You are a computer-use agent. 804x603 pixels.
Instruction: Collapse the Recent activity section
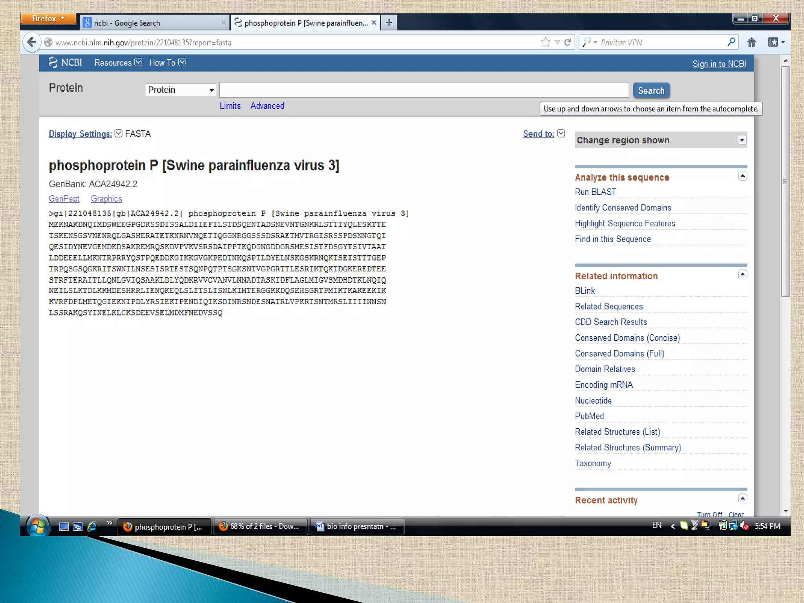click(x=742, y=499)
